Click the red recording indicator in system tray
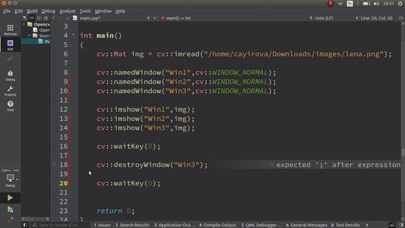405x228 pixels. [330, 4]
